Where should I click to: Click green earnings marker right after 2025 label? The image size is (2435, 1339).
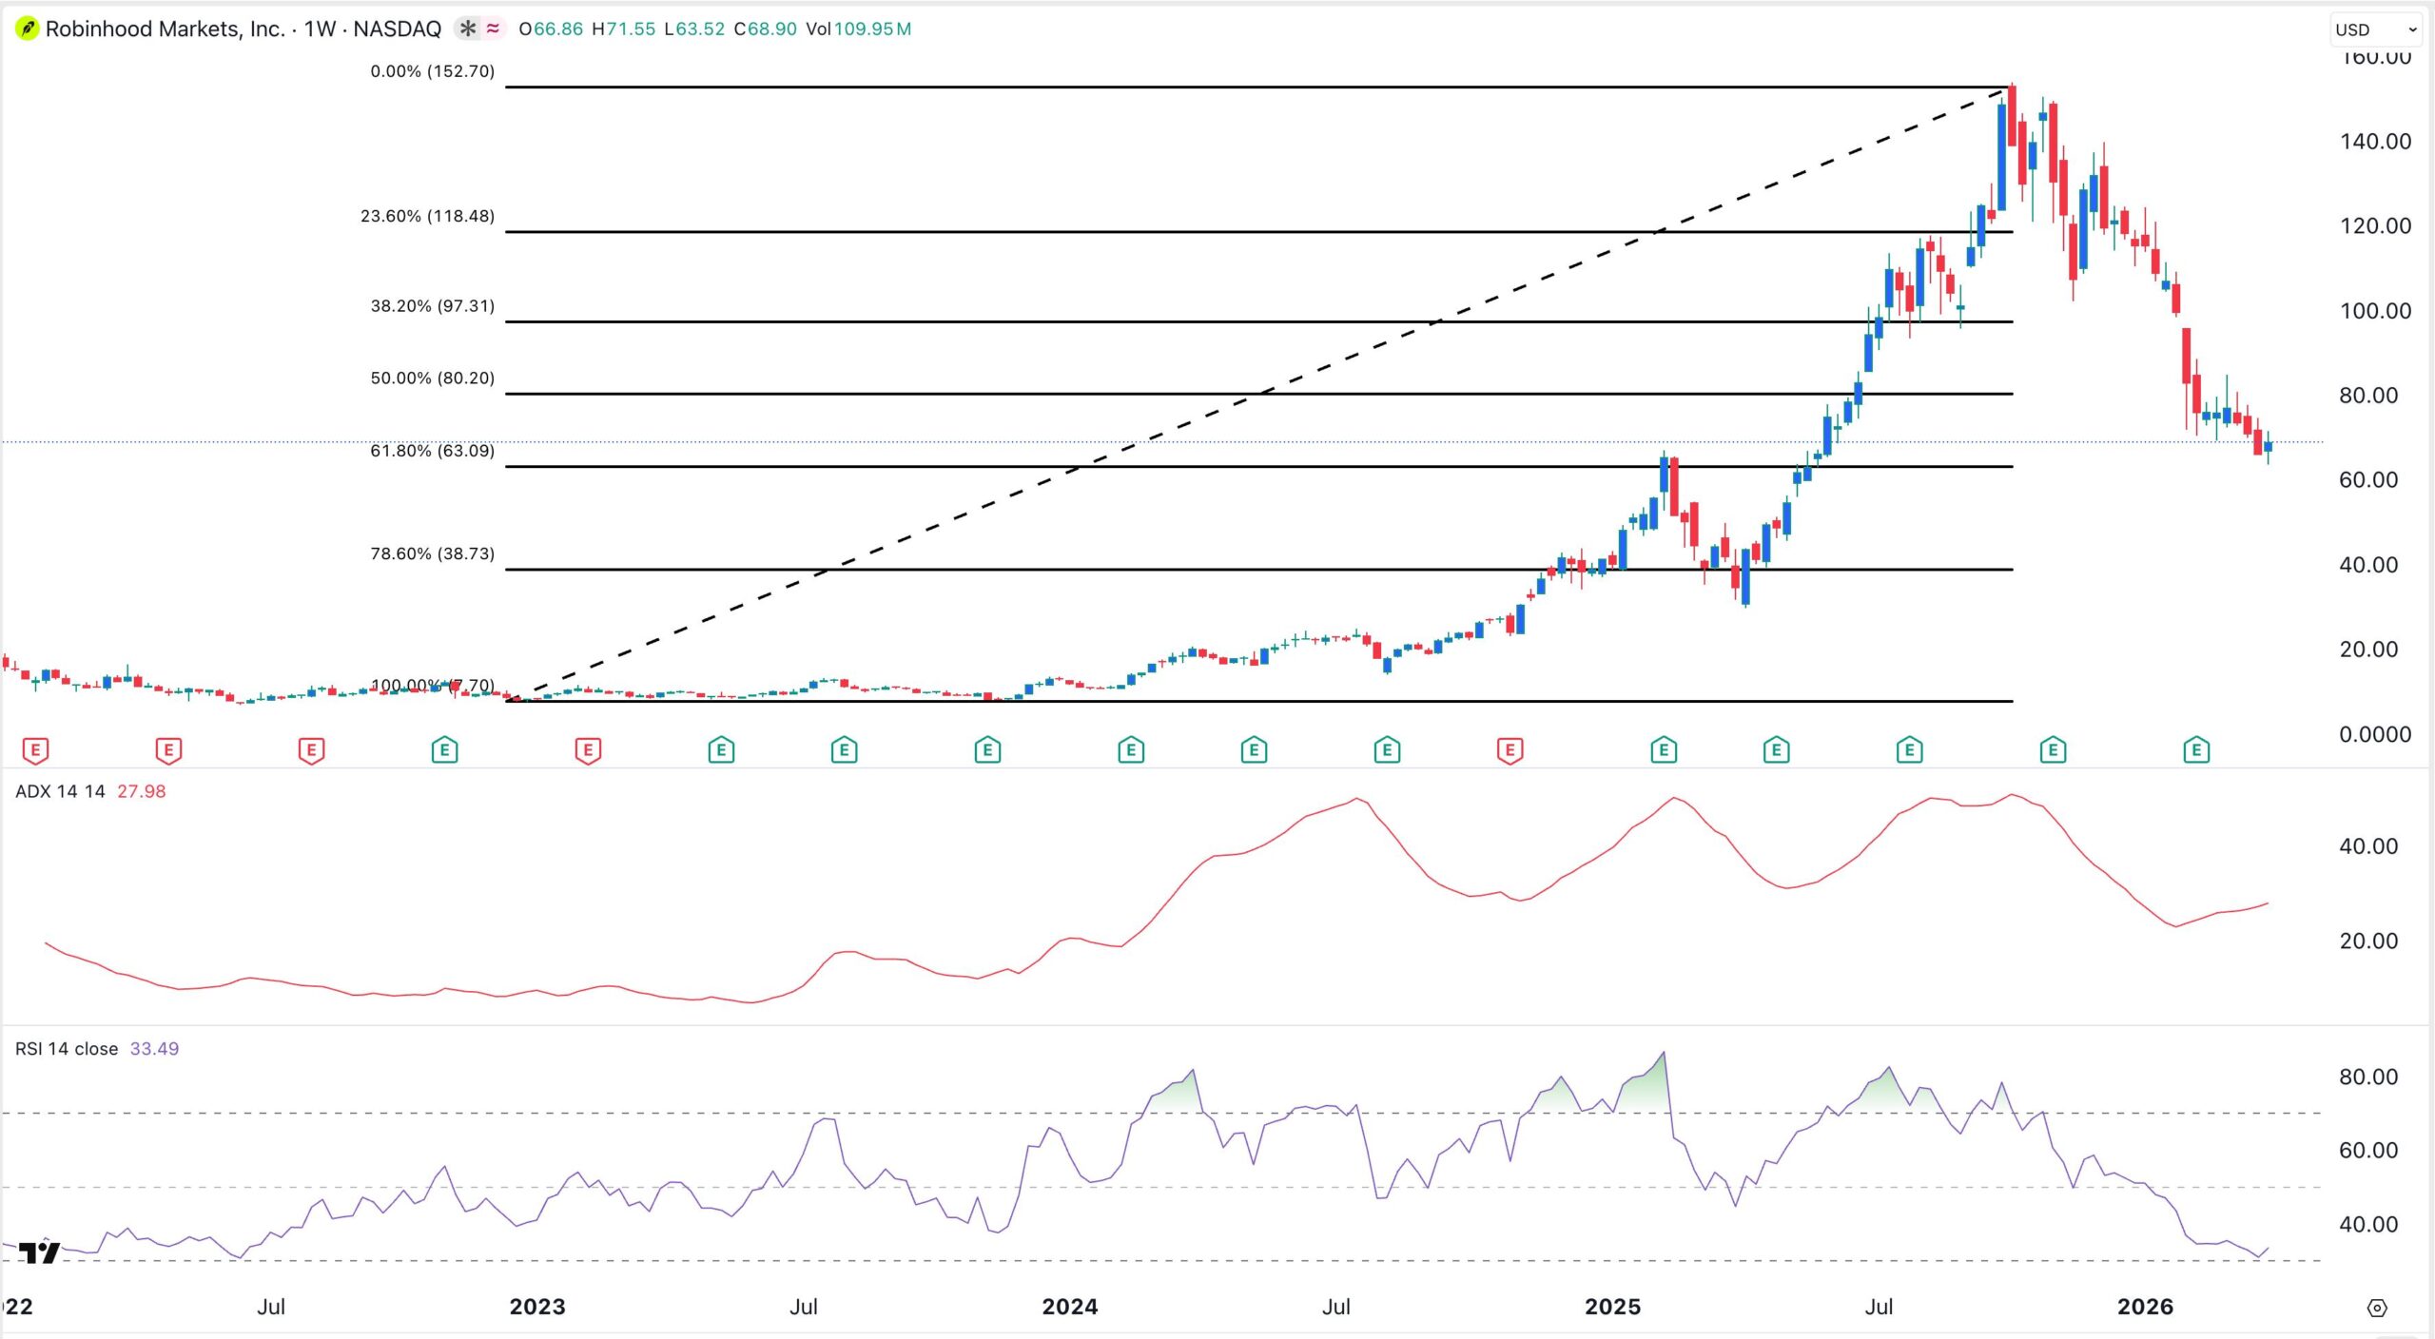pos(1664,751)
